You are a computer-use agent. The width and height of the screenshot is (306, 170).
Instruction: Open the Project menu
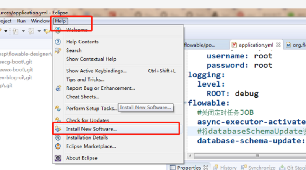(x=5, y=21)
